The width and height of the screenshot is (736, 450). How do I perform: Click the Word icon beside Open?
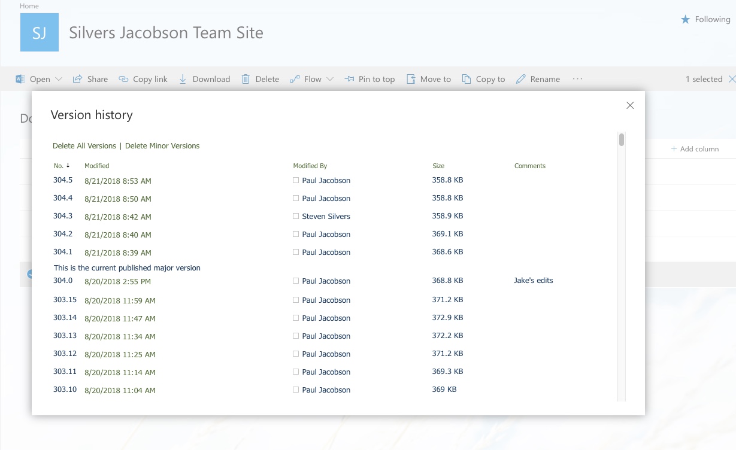[20, 79]
